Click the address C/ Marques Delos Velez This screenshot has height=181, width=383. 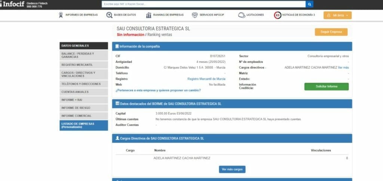click(x=194, y=68)
